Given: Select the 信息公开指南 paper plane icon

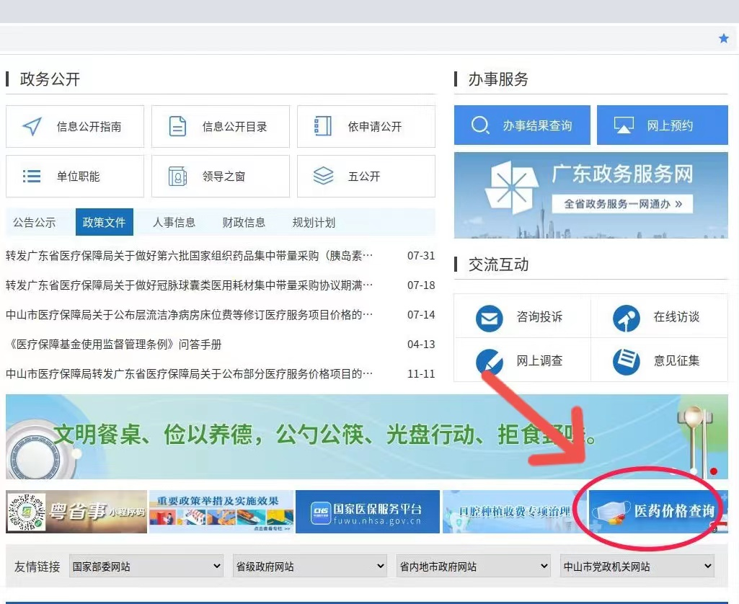Looking at the screenshot, I should [x=32, y=126].
